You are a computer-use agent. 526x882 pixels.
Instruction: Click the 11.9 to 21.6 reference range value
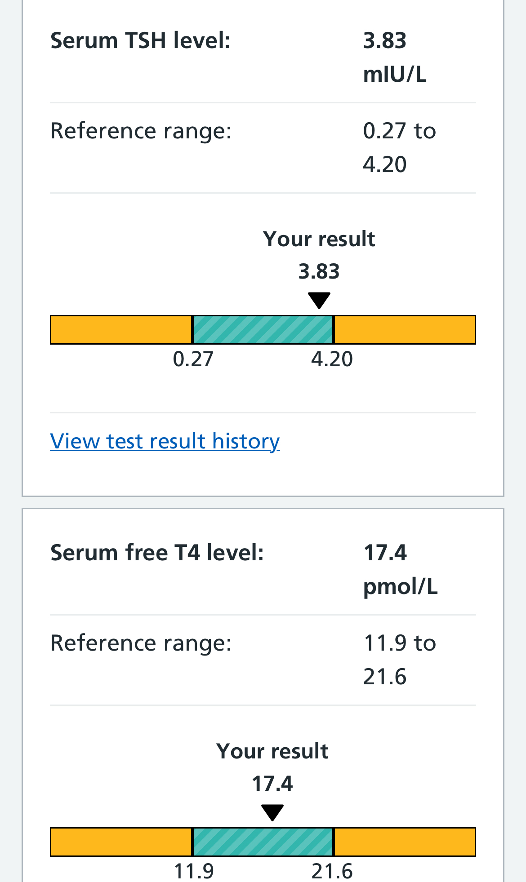coord(399,660)
